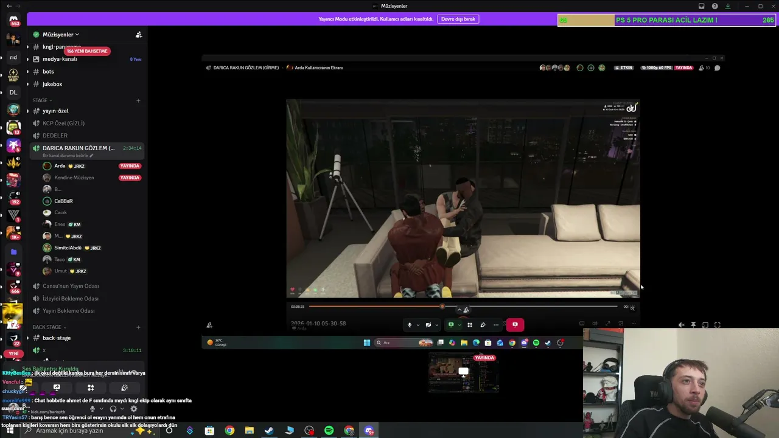This screenshot has width=779, height=438.
Task: Open the Discord inbox icon in title bar
Action: [x=701, y=6]
